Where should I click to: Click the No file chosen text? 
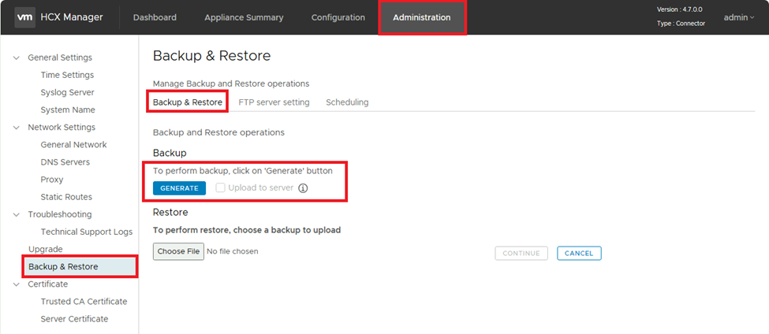(233, 251)
